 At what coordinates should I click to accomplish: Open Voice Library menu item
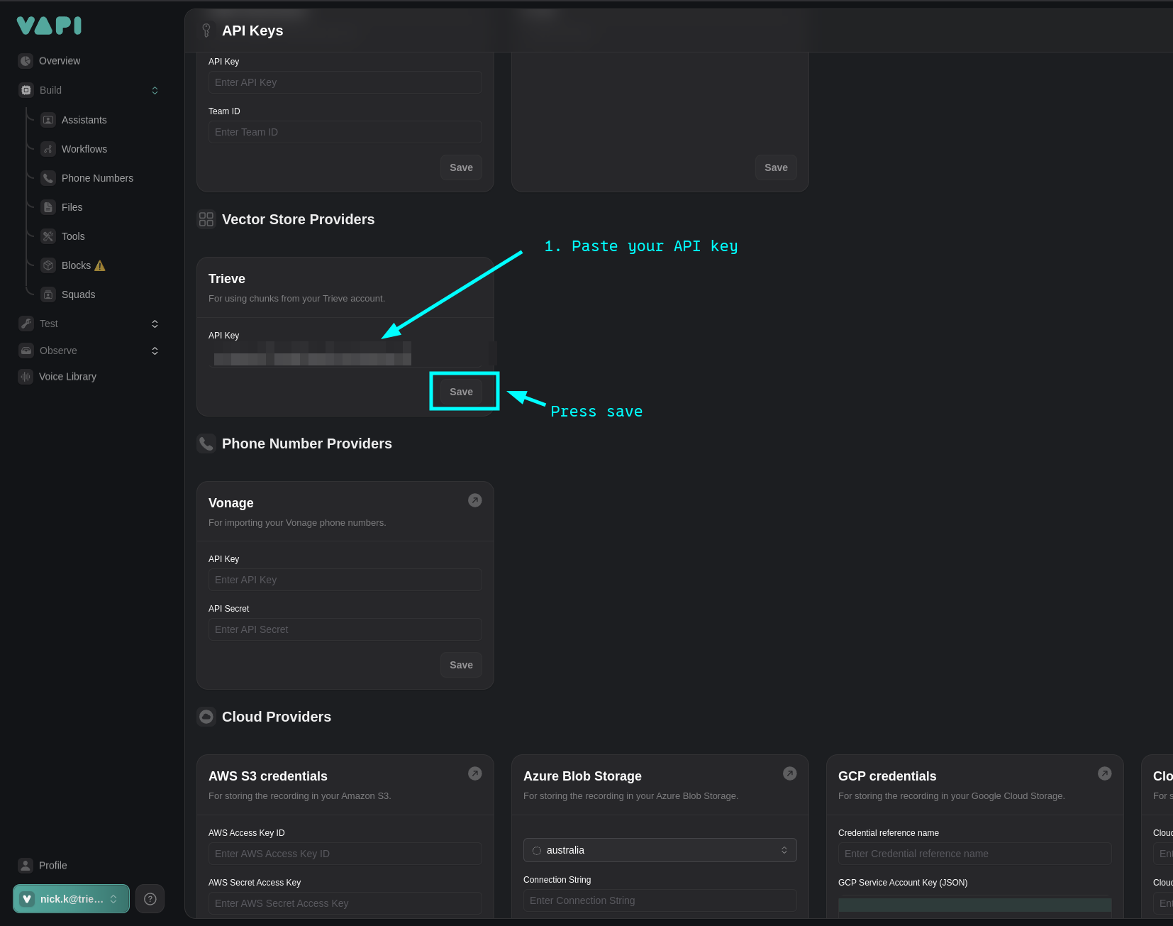pyautogui.click(x=67, y=377)
